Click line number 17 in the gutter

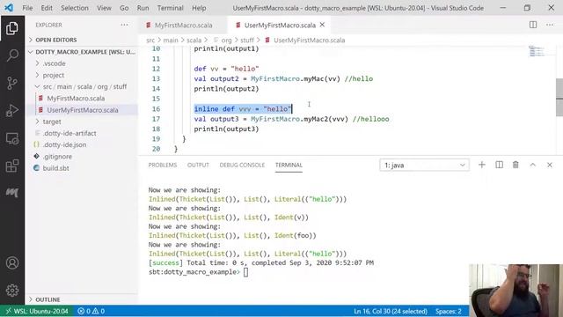(x=156, y=119)
